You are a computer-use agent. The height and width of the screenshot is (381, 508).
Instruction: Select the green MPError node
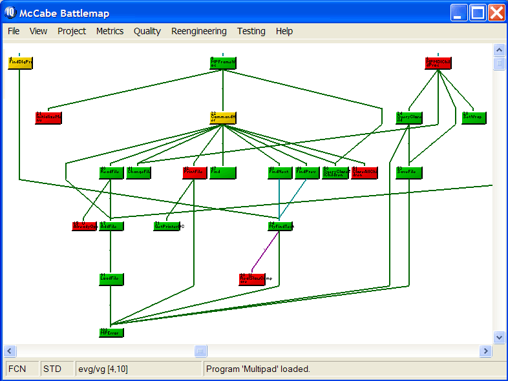[111, 333]
